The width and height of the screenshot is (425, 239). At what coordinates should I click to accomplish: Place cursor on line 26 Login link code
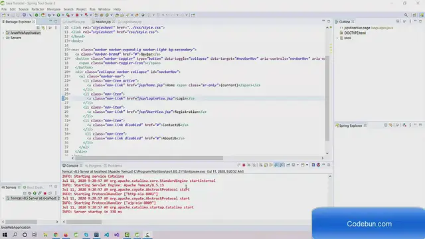[x=141, y=98]
